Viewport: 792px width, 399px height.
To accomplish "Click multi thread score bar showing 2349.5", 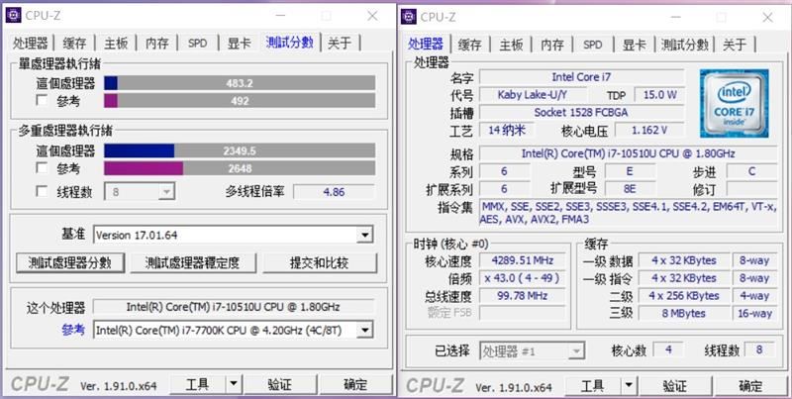I will pos(240,150).
